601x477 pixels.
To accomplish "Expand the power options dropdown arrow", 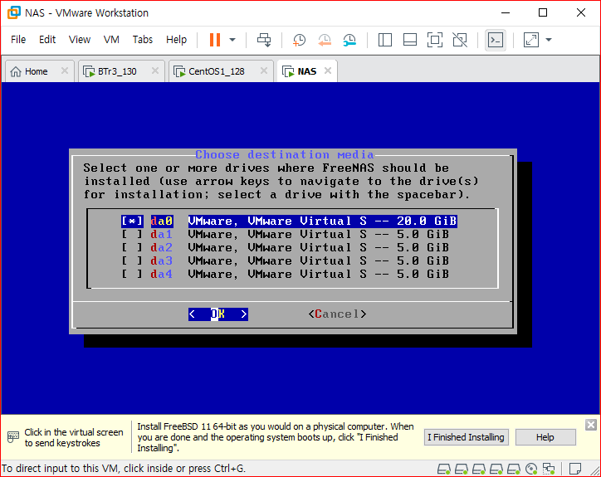I will pos(232,40).
